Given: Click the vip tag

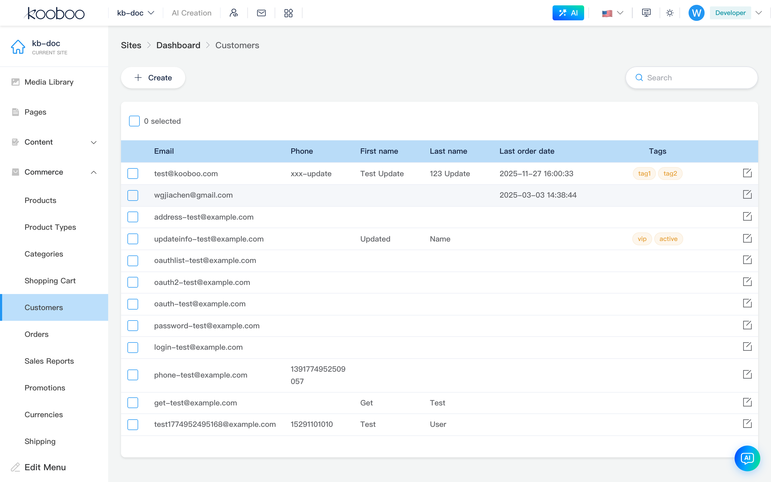Looking at the screenshot, I should 642,239.
